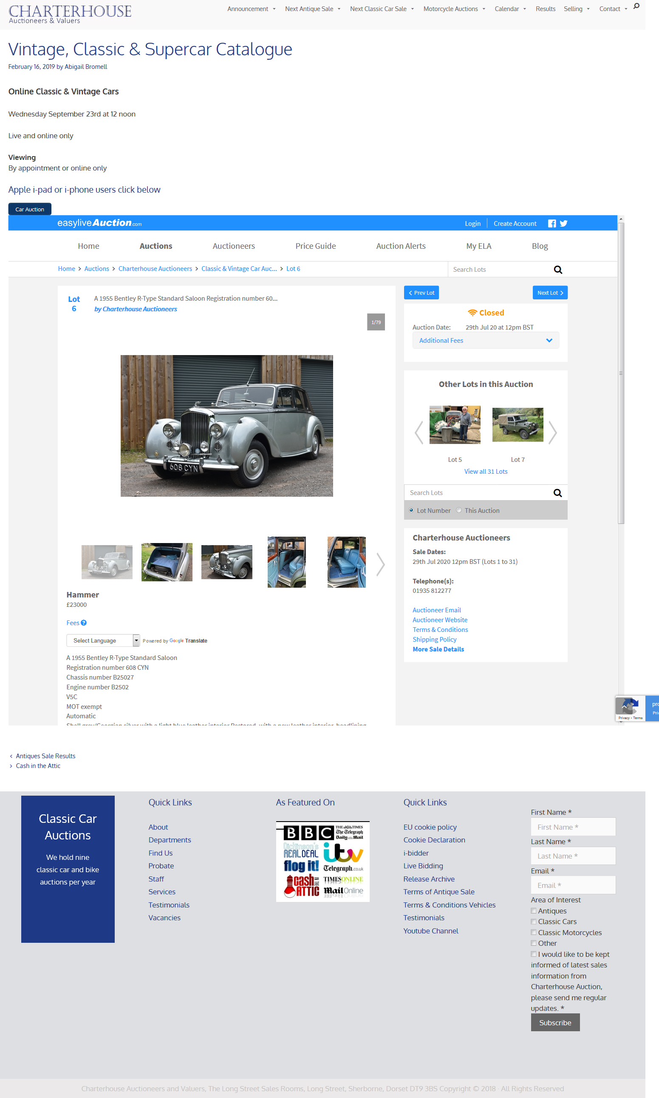Open the Shipping Policy link
The width and height of the screenshot is (659, 1098).
[434, 640]
